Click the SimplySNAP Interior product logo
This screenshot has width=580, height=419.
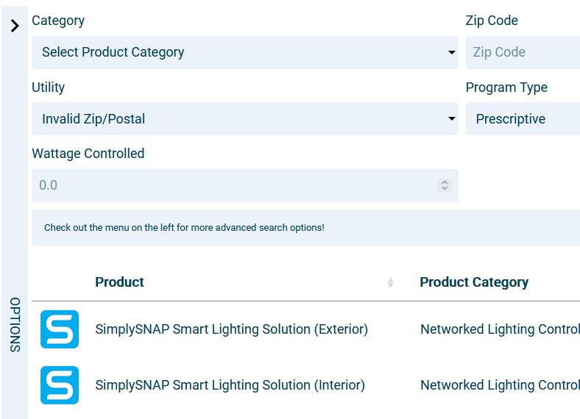click(60, 385)
